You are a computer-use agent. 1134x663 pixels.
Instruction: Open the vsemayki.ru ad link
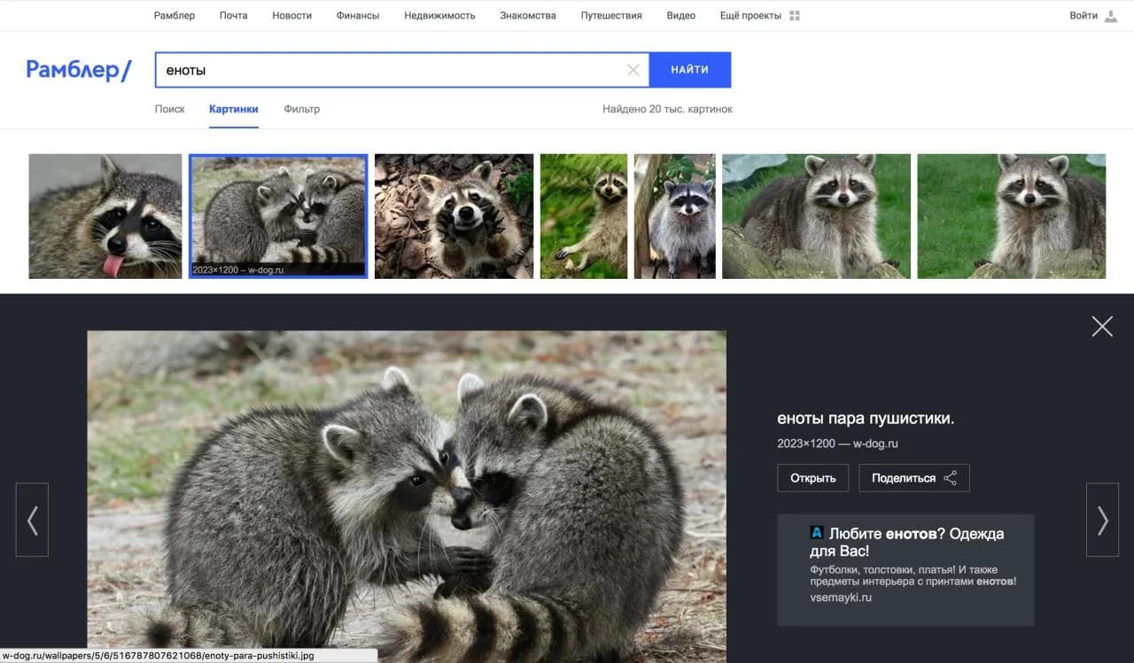click(841, 597)
